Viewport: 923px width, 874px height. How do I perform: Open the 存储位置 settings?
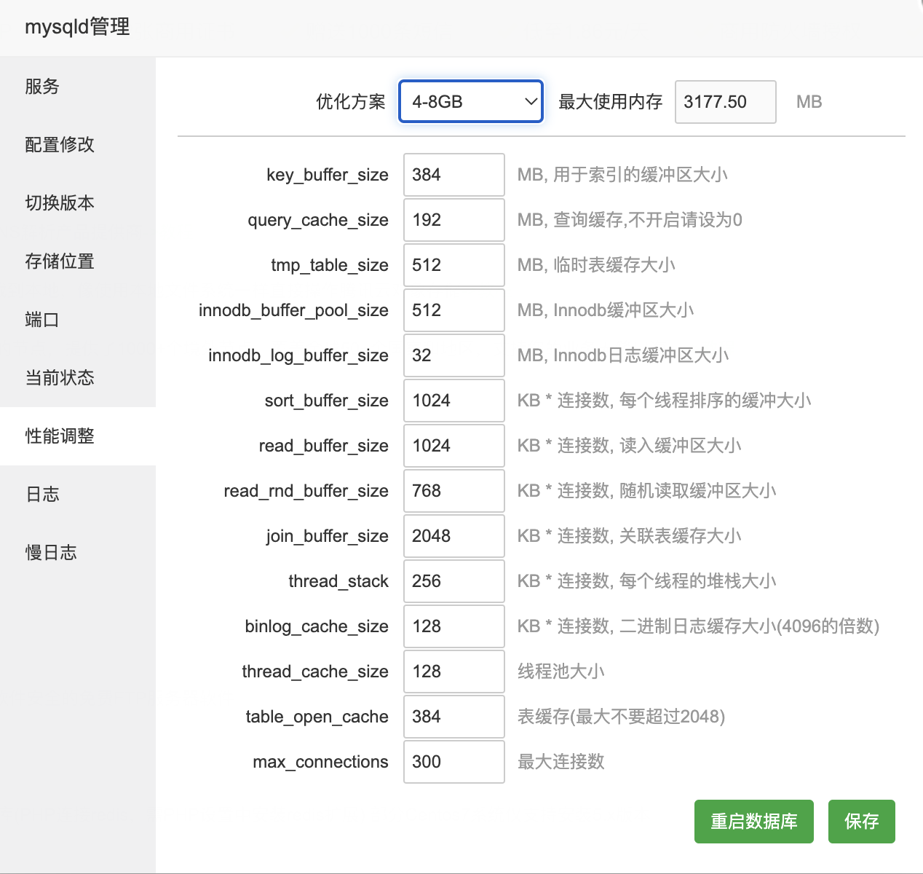click(59, 261)
